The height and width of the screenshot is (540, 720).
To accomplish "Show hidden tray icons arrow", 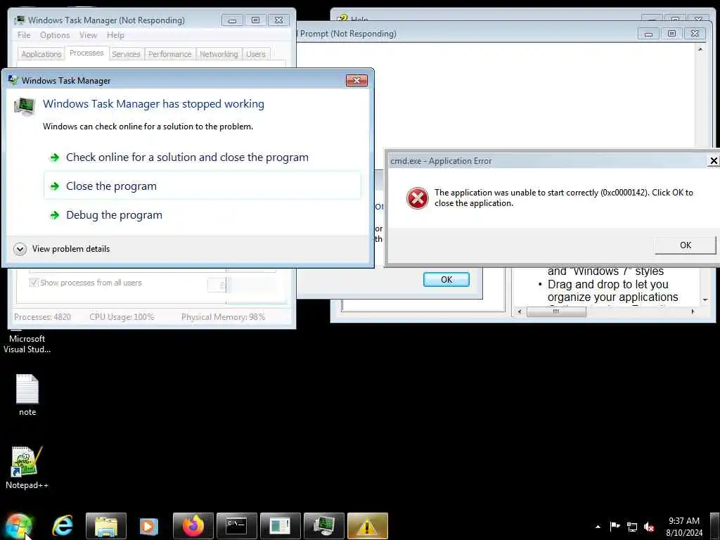I will [x=598, y=527].
